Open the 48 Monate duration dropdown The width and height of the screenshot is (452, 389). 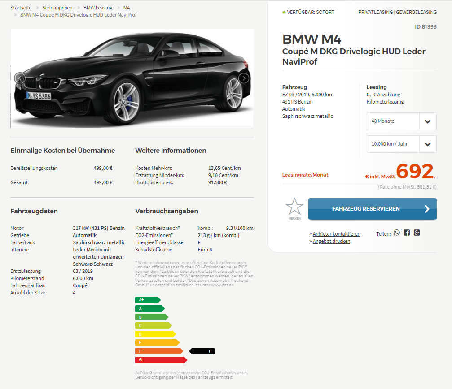[402, 121]
